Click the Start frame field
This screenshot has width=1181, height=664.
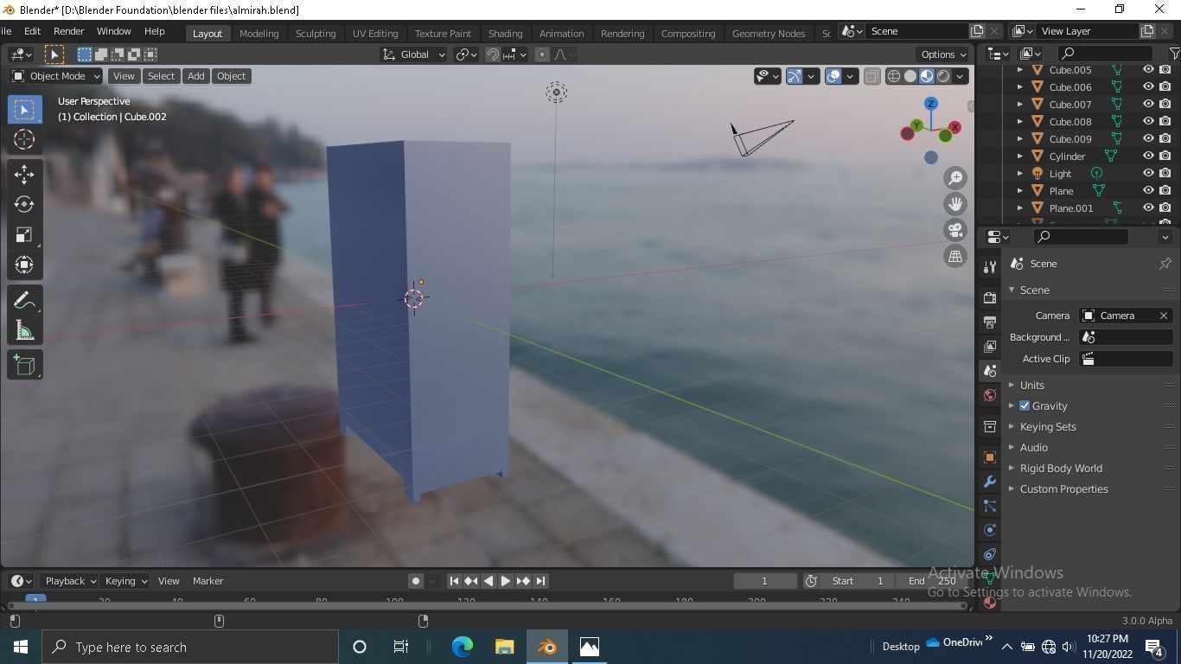coord(857,581)
